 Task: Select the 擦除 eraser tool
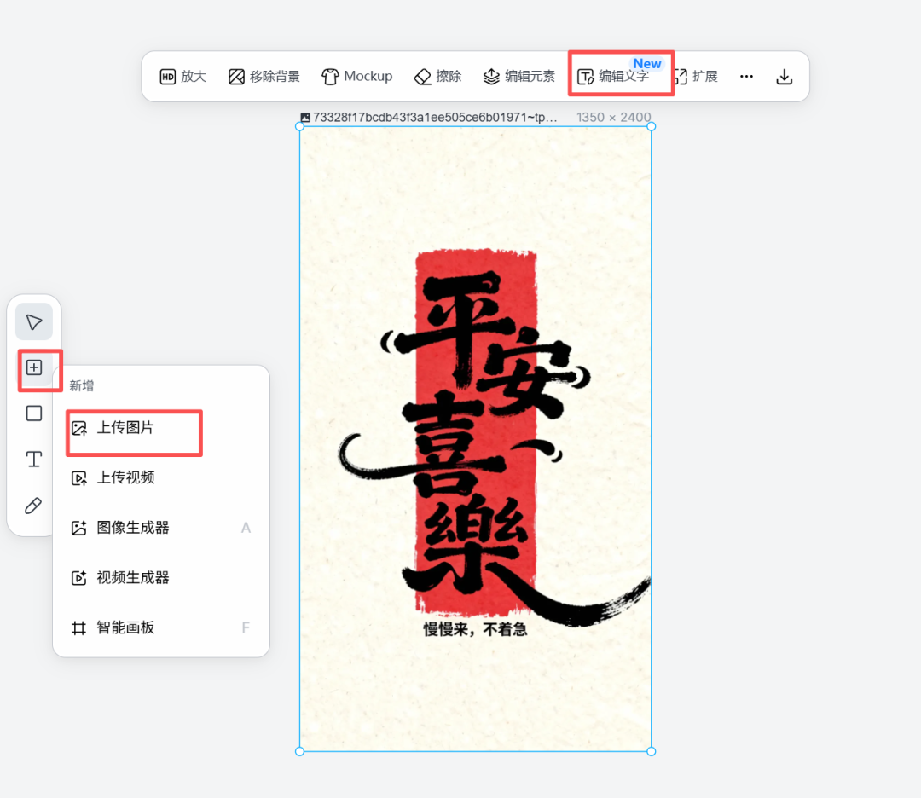point(437,76)
